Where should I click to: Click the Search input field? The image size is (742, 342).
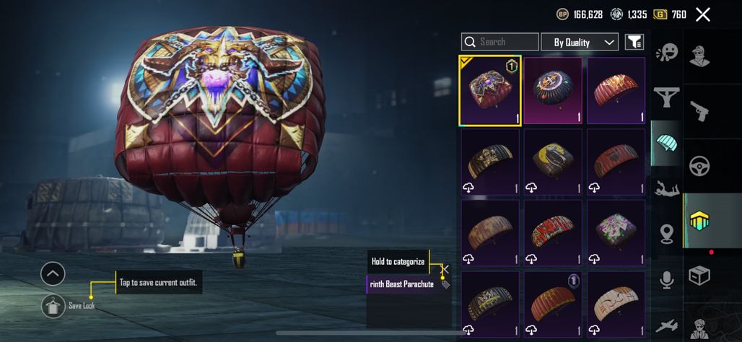click(x=499, y=42)
